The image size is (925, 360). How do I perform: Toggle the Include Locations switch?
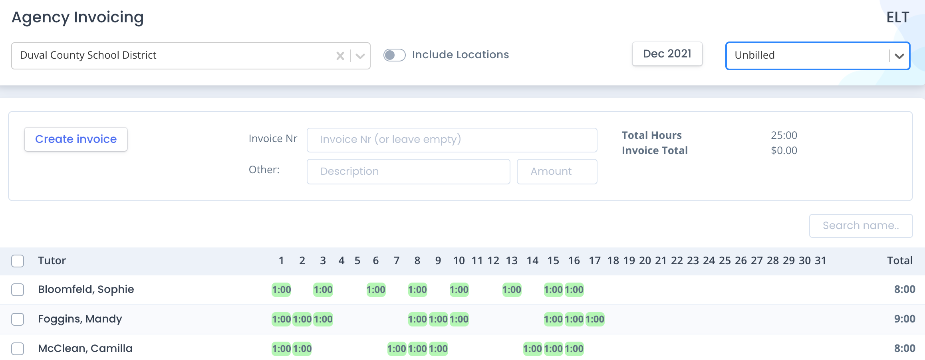tap(394, 55)
